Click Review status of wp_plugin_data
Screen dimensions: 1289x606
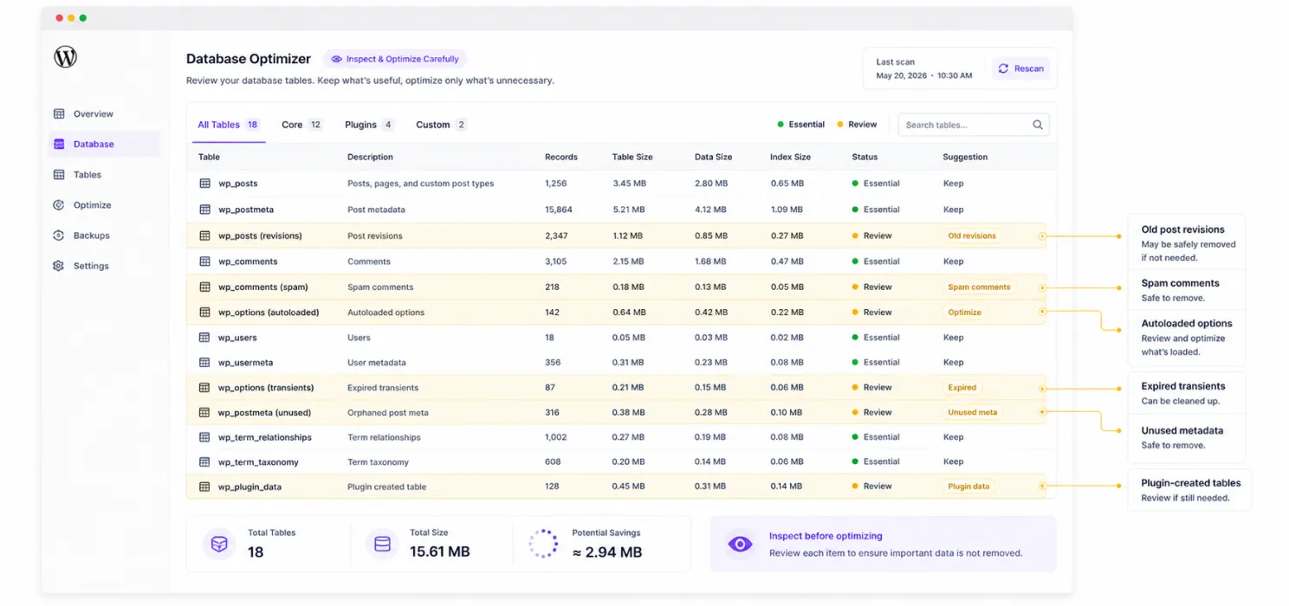pyautogui.click(x=871, y=487)
